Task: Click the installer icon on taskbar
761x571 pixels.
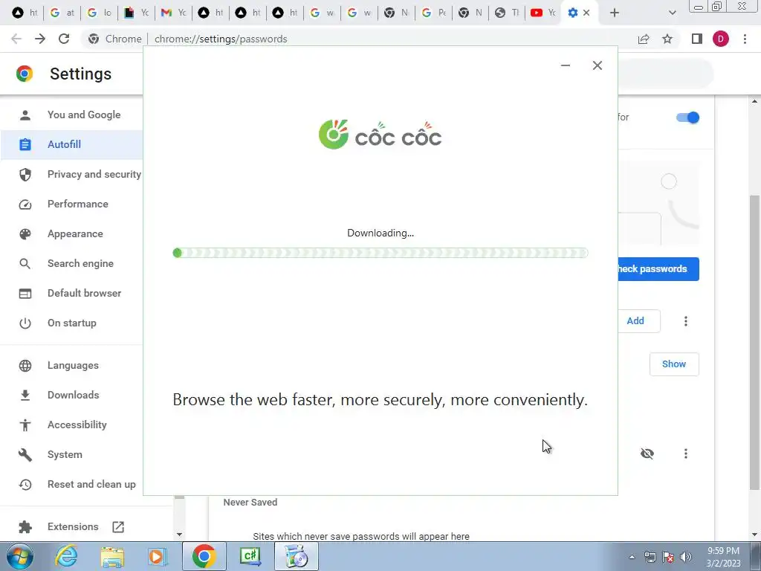Action: pos(297,556)
